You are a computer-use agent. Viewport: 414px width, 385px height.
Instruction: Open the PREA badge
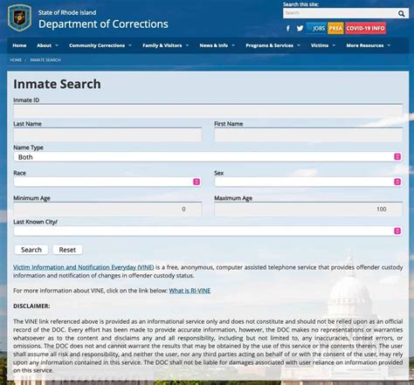pos(335,28)
